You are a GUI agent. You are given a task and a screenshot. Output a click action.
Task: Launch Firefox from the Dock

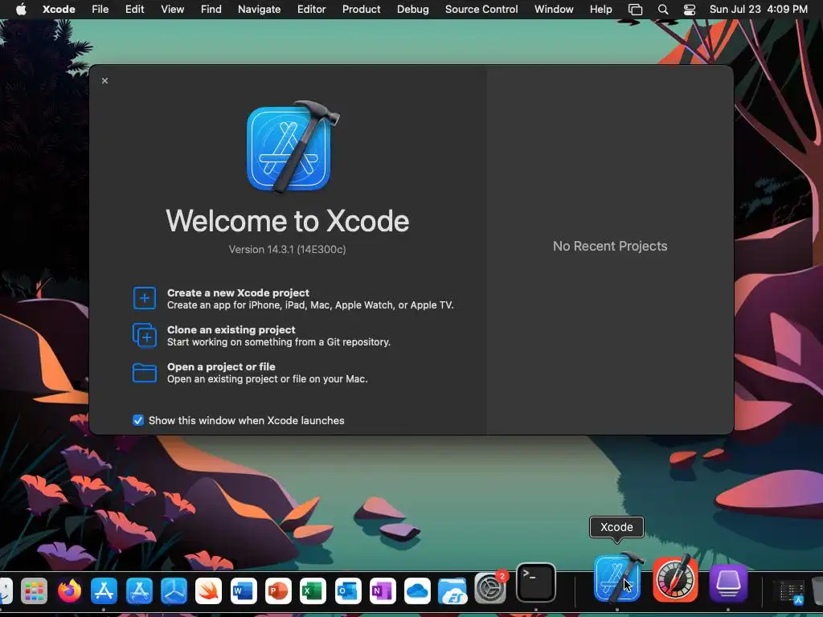pos(69,591)
